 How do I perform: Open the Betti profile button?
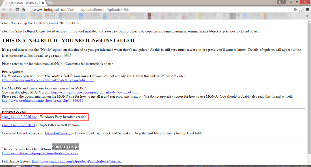coord(282,2)
